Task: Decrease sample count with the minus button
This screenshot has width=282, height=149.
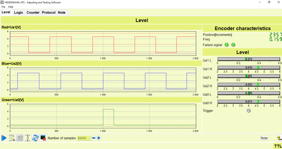Action: [x=94, y=138]
